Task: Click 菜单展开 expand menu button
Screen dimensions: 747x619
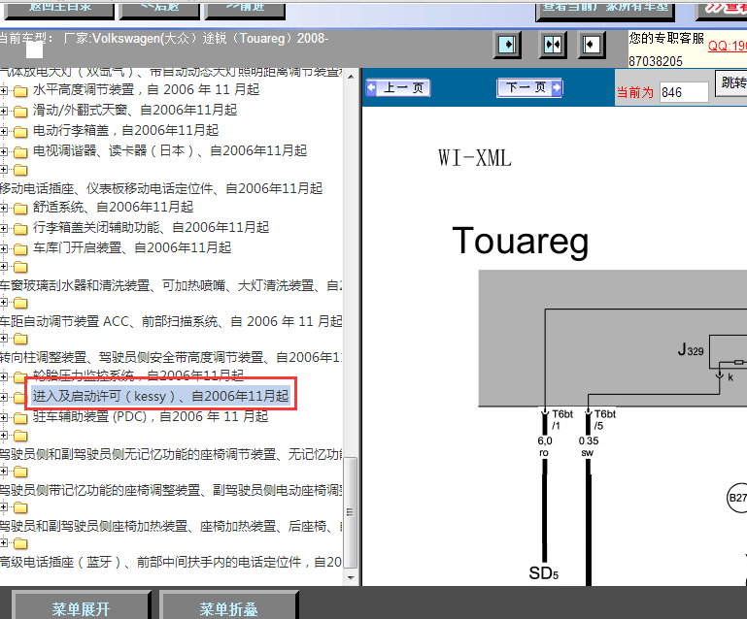Action: 81,607
